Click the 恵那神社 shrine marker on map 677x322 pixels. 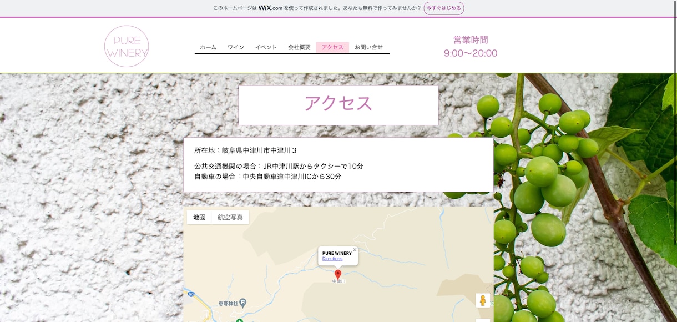[243, 304]
